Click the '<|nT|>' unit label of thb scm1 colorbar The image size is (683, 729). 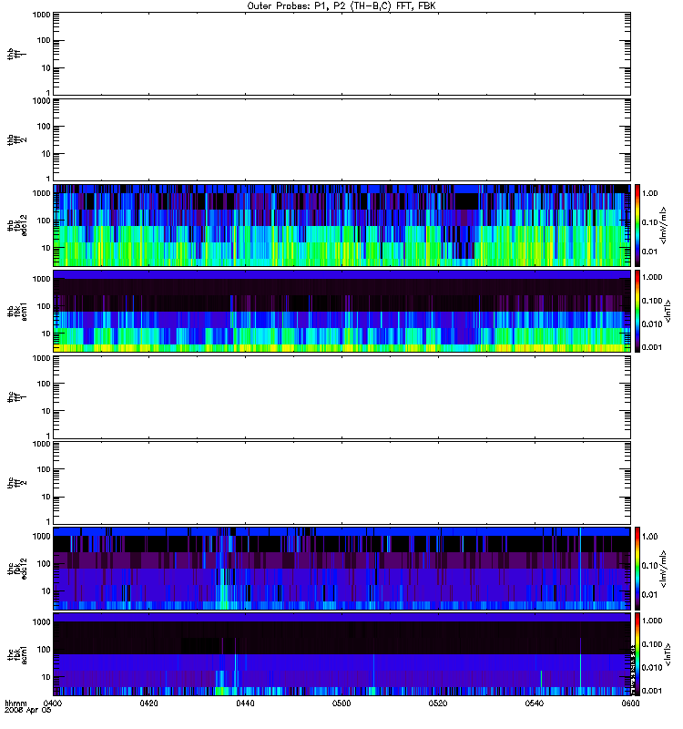coord(668,311)
